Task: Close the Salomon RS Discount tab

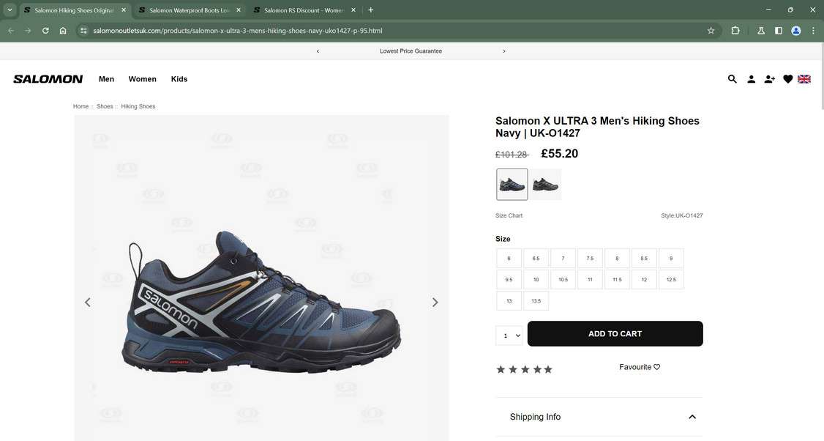Action: 353,10
